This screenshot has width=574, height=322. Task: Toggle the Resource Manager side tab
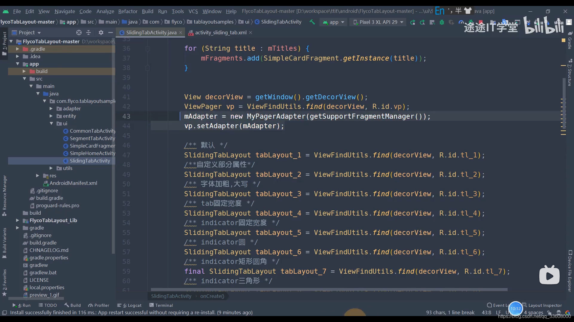click(4, 196)
